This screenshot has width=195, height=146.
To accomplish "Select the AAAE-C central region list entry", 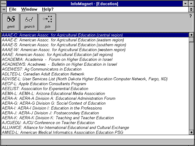I will [62, 35].
